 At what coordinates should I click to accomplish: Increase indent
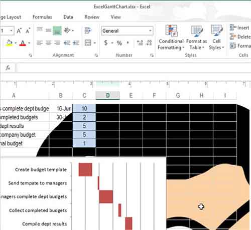(x=76, y=43)
